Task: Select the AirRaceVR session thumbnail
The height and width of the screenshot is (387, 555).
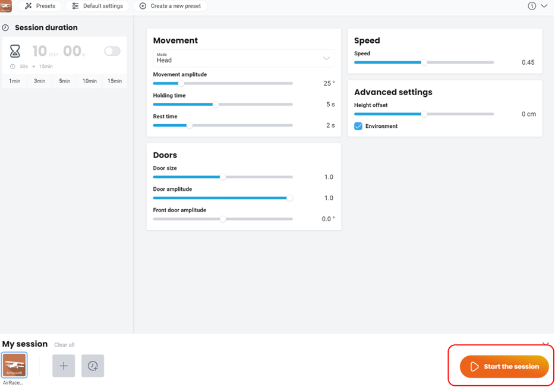Action: coord(14,366)
